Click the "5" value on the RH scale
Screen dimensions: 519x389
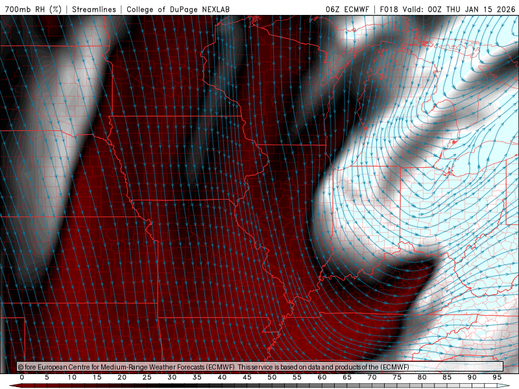coord(47,377)
